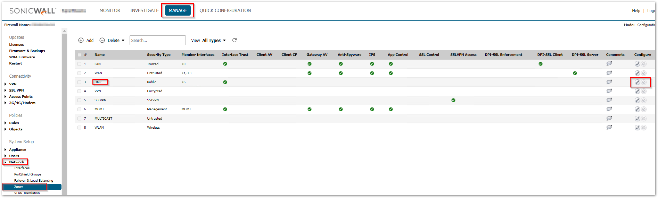658x198 pixels.
Task: Switch to the MONITOR tab
Action: pyautogui.click(x=110, y=10)
